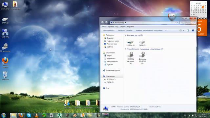
Task: Show hidden tray icons arrow
Action: point(189,115)
